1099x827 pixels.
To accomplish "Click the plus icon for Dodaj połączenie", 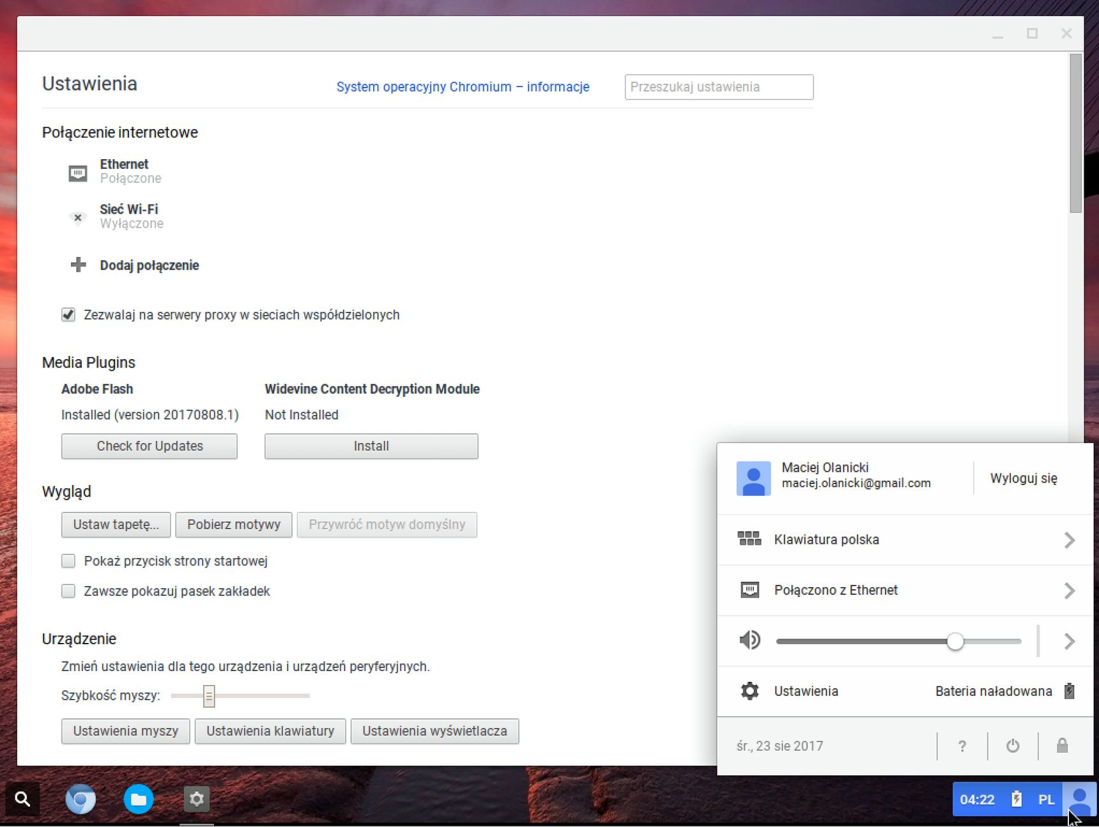I will (x=78, y=265).
